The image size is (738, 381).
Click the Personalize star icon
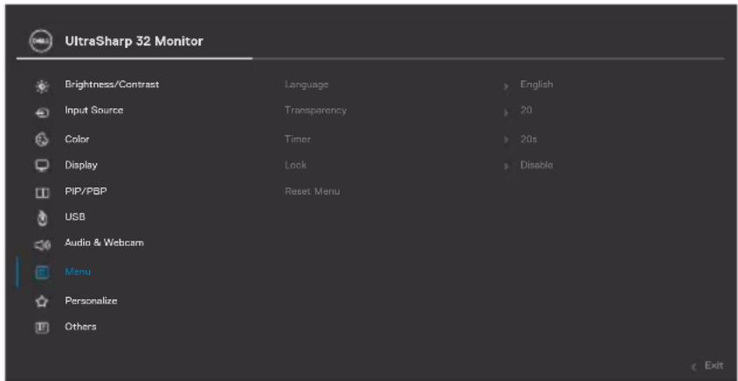(42, 302)
